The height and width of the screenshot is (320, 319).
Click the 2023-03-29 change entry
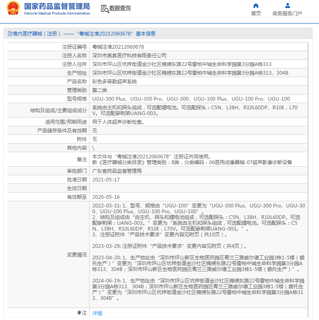pyautogui.click(x=169, y=246)
